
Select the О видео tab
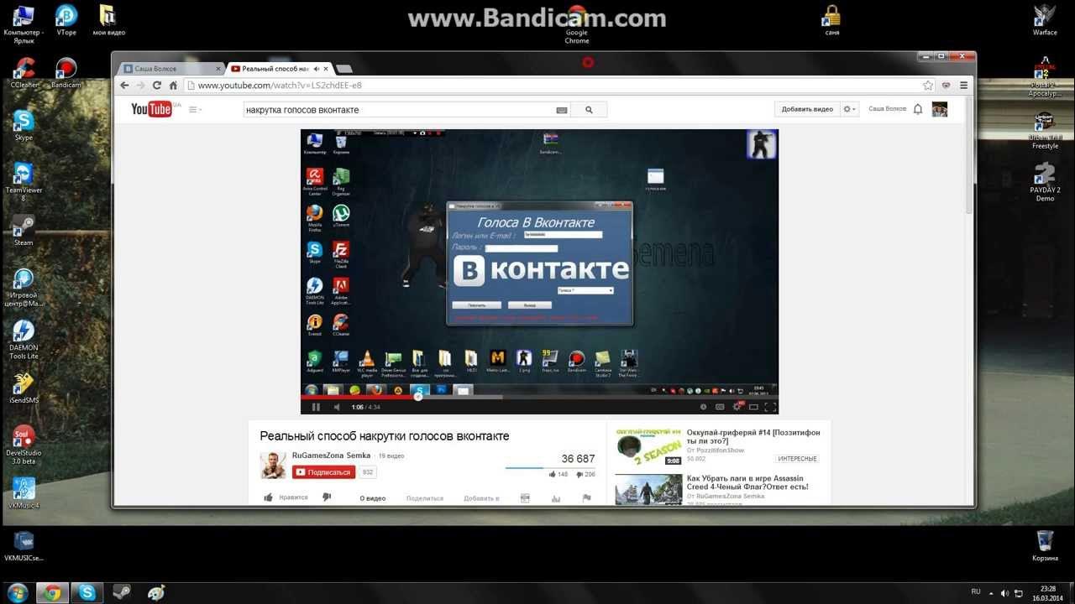click(372, 498)
